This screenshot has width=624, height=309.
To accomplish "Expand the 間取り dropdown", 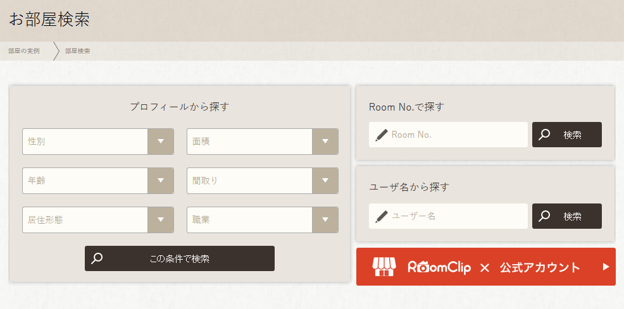I will coord(262,181).
